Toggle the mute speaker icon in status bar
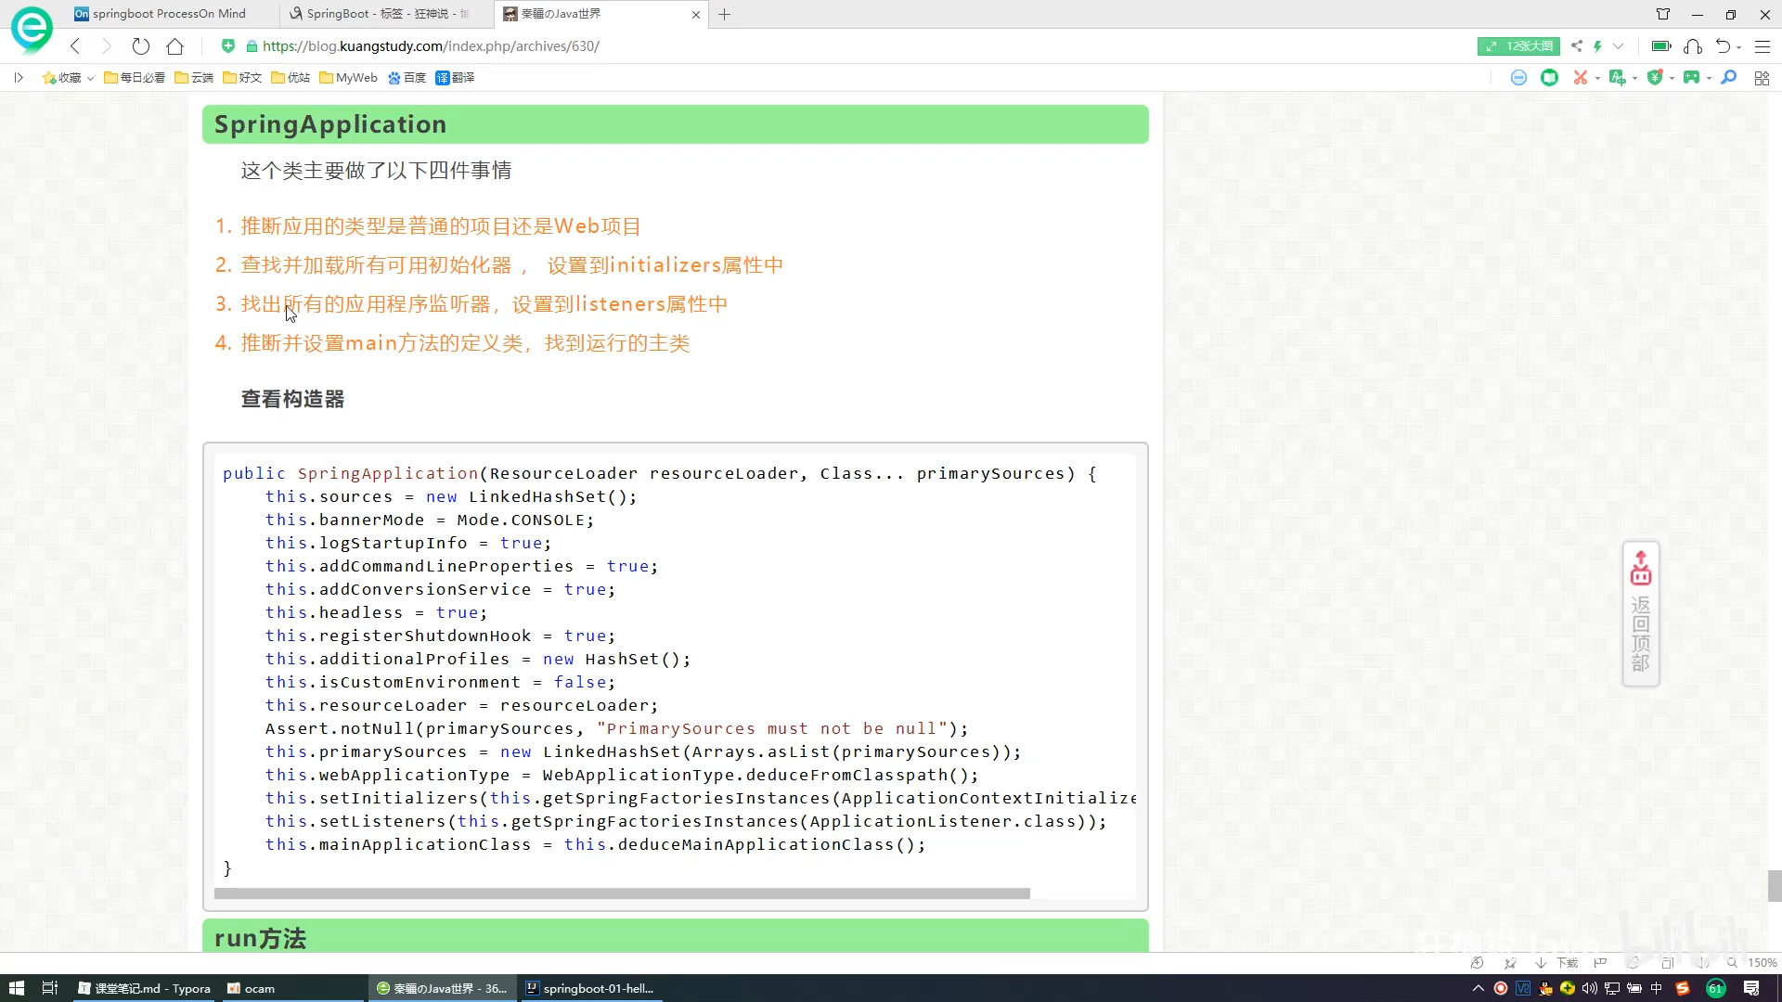The width and height of the screenshot is (1782, 1002). [x=1701, y=963]
